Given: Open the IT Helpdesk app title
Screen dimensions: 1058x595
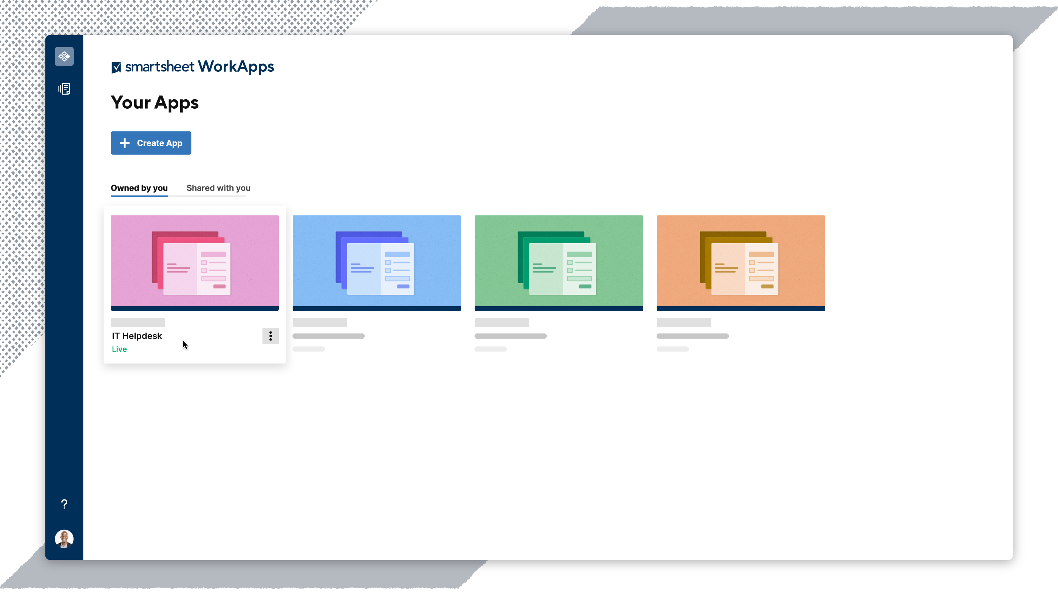Looking at the screenshot, I should pyautogui.click(x=137, y=336).
